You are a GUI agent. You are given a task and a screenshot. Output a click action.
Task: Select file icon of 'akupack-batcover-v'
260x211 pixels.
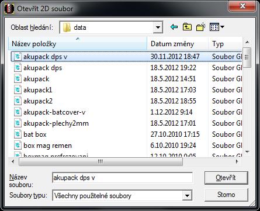[18, 112]
